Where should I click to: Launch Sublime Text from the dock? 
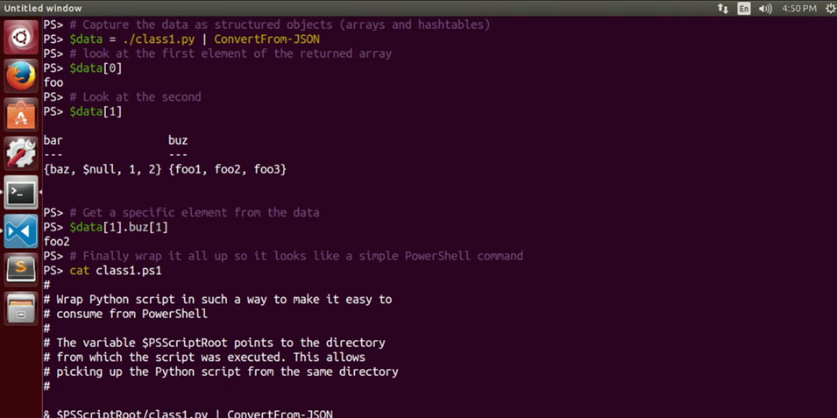coord(21,270)
